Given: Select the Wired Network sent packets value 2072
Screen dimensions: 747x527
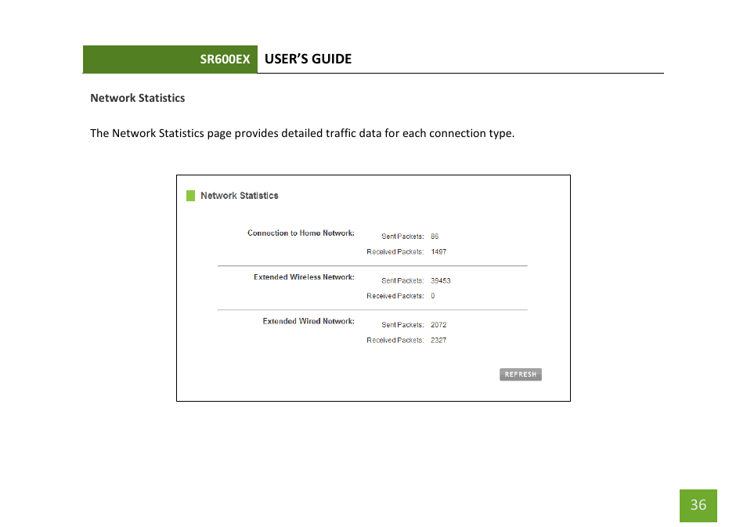Looking at the screenshot, I should pyautogui.click(x=438, y=325).
